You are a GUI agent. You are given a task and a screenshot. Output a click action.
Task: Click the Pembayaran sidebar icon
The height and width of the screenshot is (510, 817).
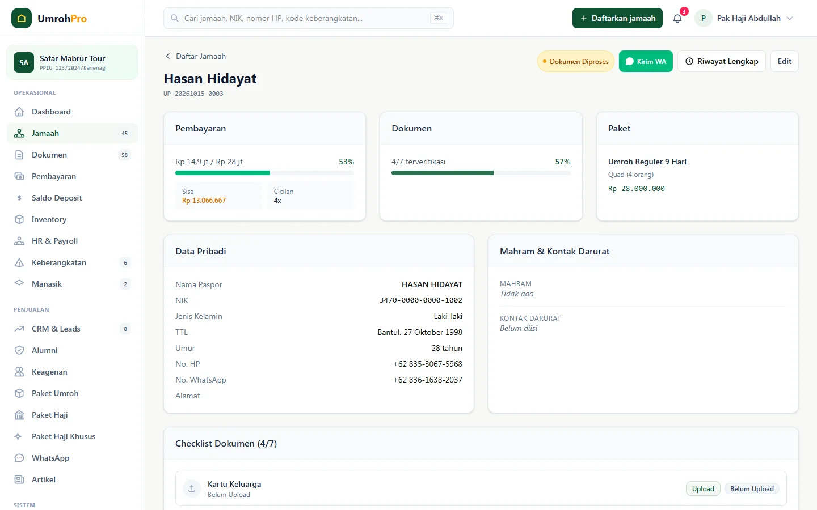point(19,176)
